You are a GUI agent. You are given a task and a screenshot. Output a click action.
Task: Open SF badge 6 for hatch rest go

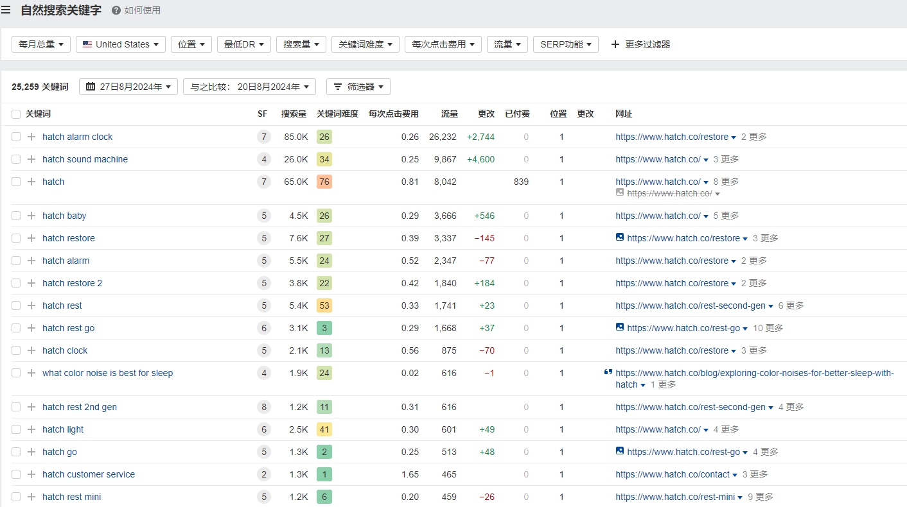point(263,328)
